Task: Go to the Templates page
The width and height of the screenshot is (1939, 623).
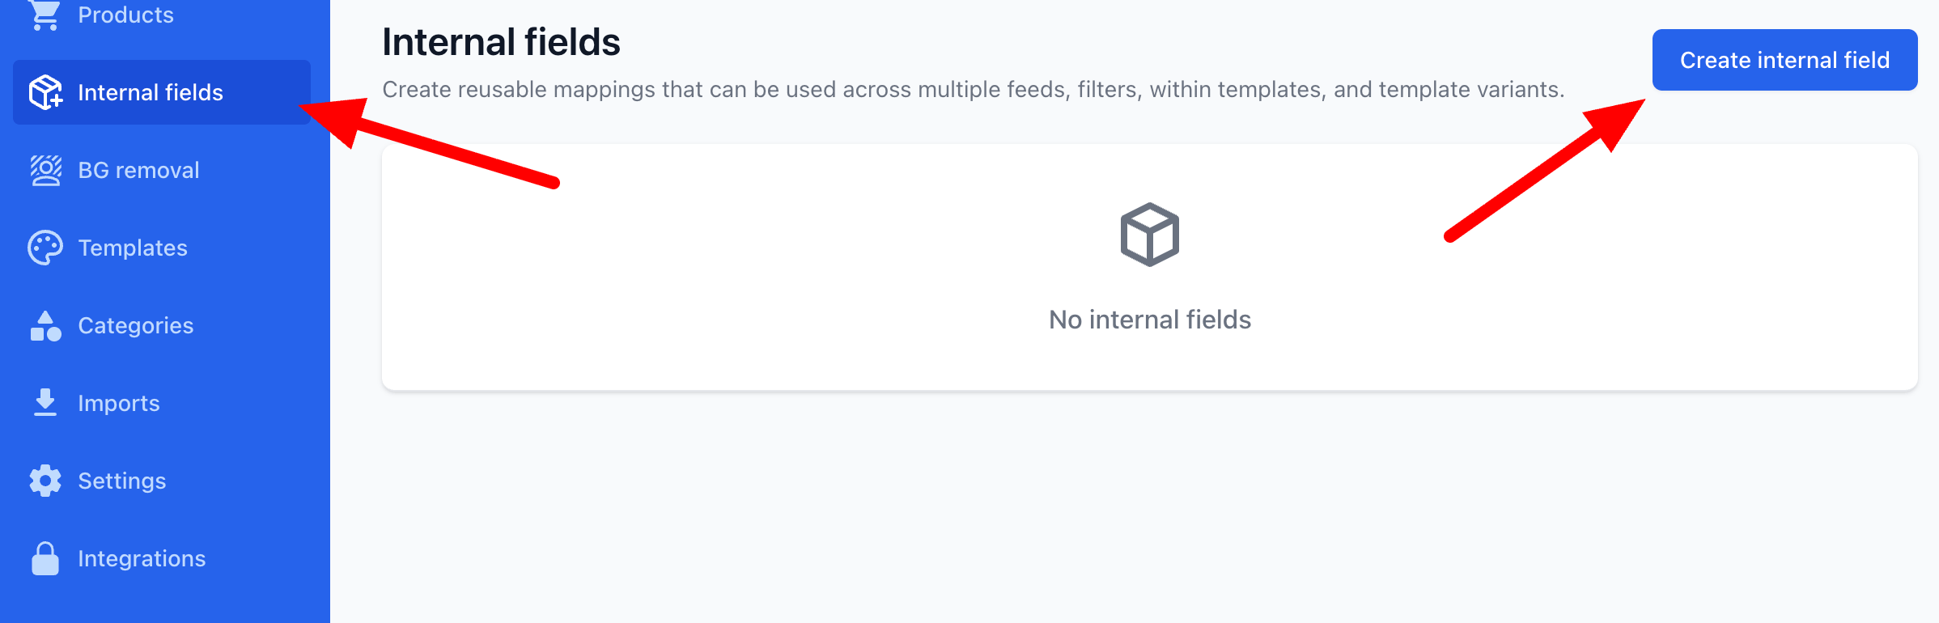Action: click(133, 247)
